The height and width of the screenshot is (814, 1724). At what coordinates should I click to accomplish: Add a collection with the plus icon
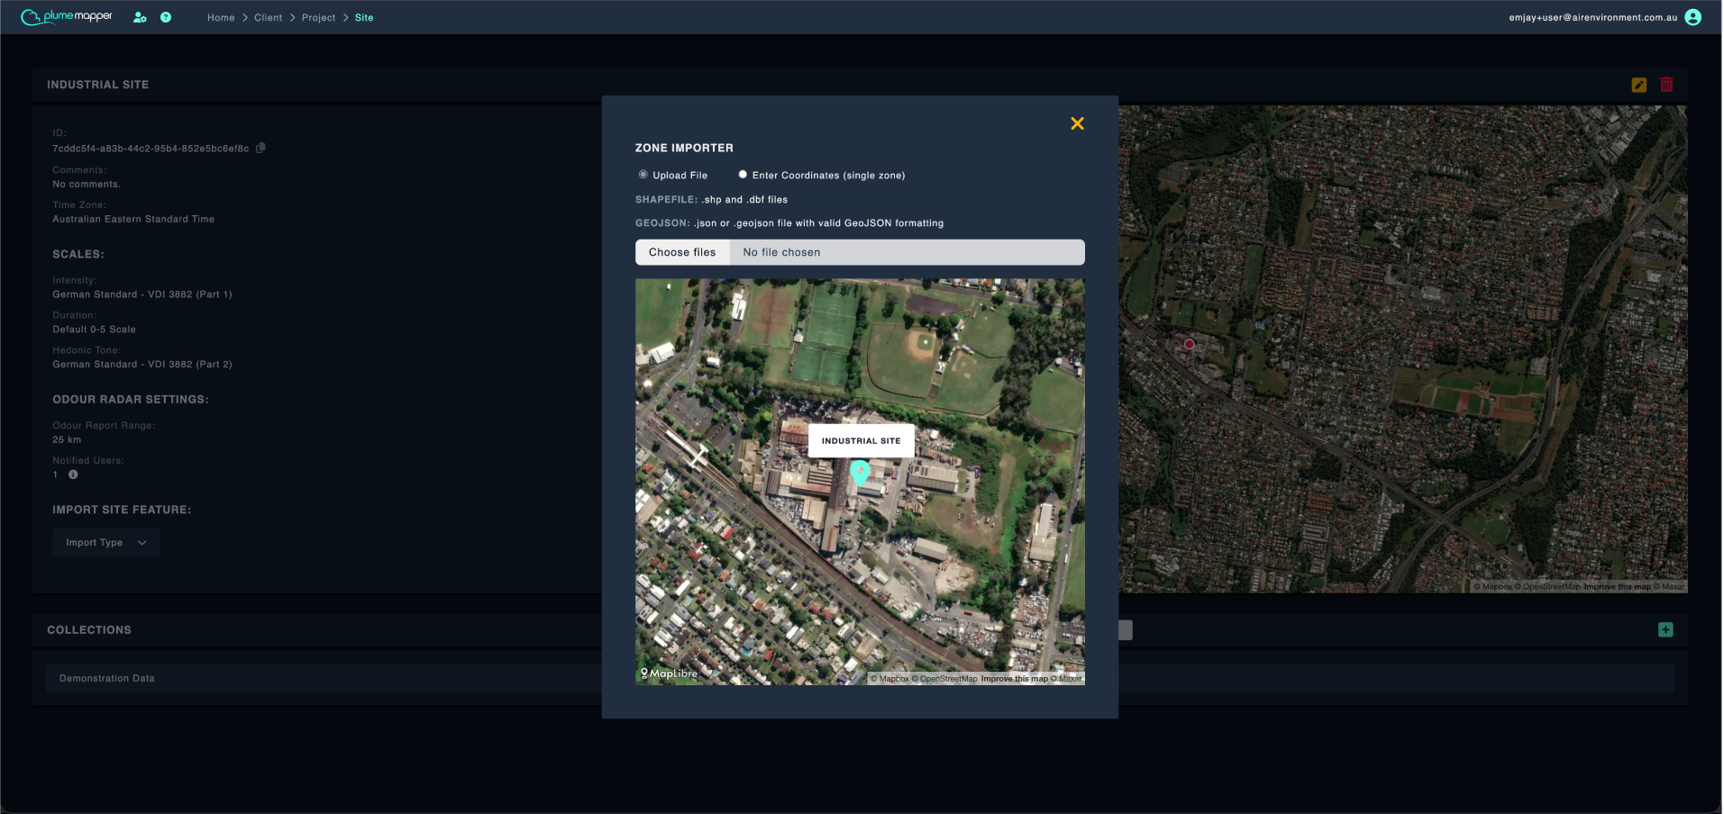coord(1665,630)
